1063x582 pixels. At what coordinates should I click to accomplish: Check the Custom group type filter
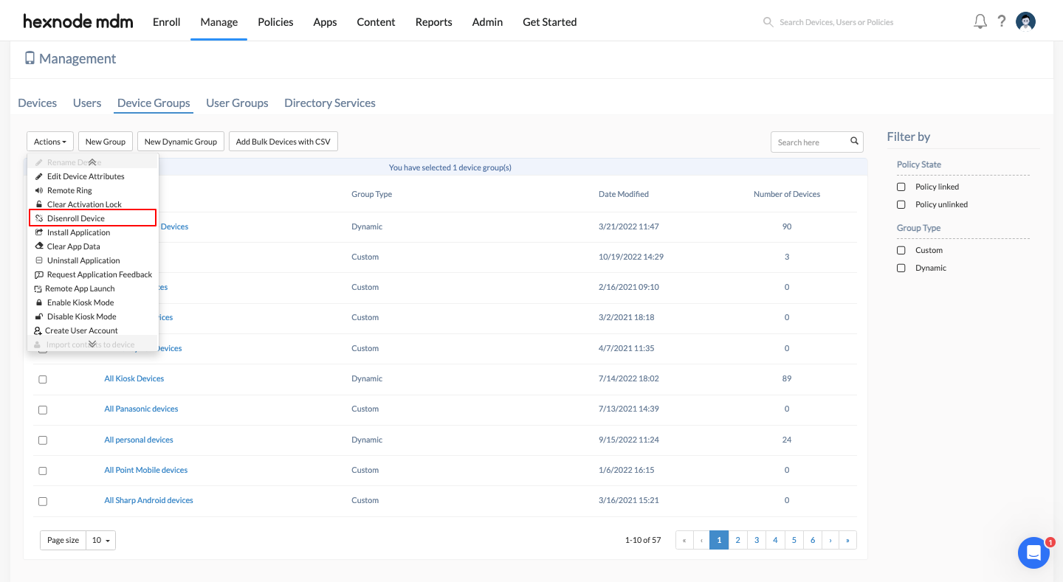tap(901, 250)
